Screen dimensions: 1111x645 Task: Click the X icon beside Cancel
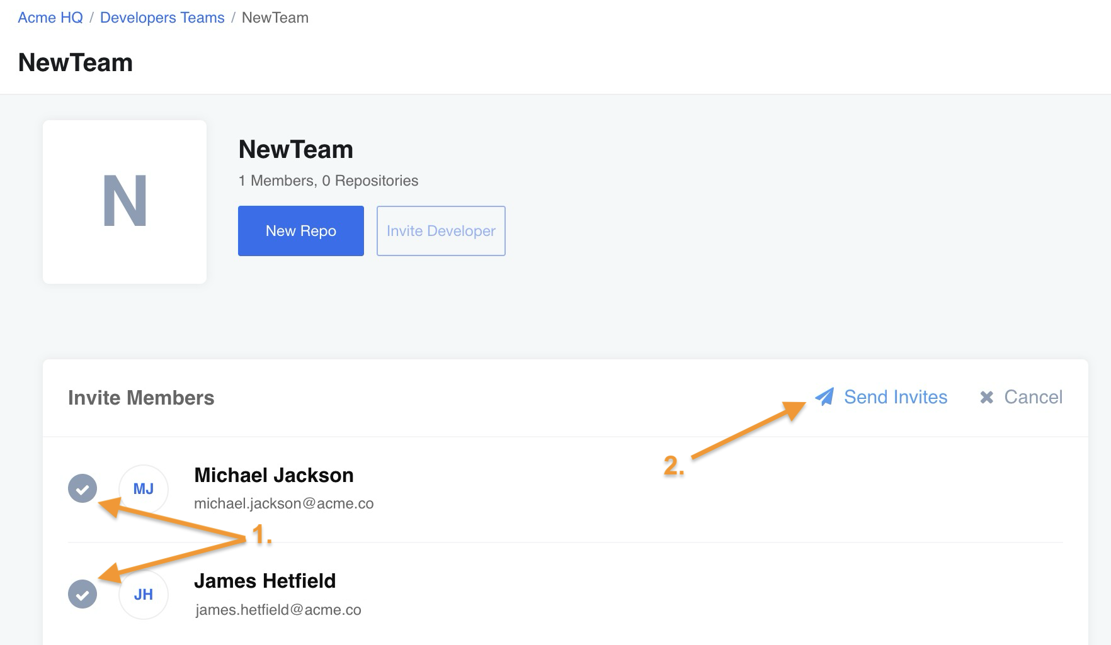[986, 397]
